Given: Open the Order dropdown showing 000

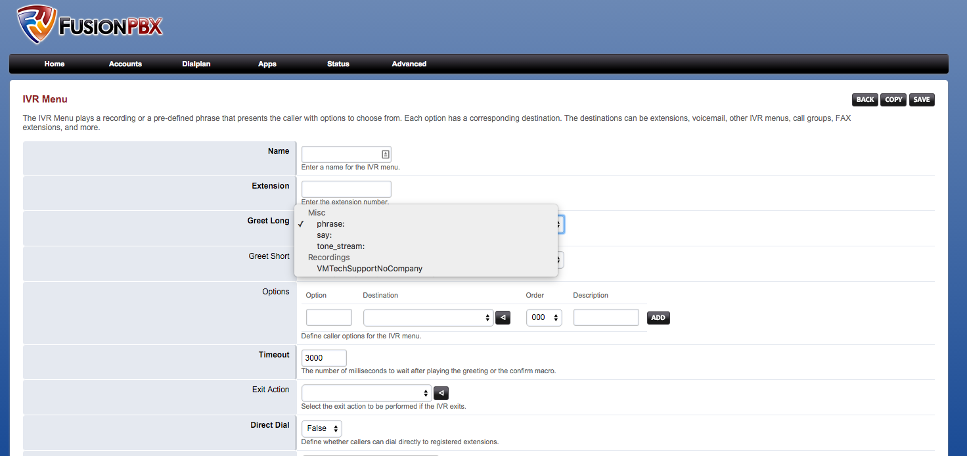Looking at the screenshot, I should click(544, 318).
